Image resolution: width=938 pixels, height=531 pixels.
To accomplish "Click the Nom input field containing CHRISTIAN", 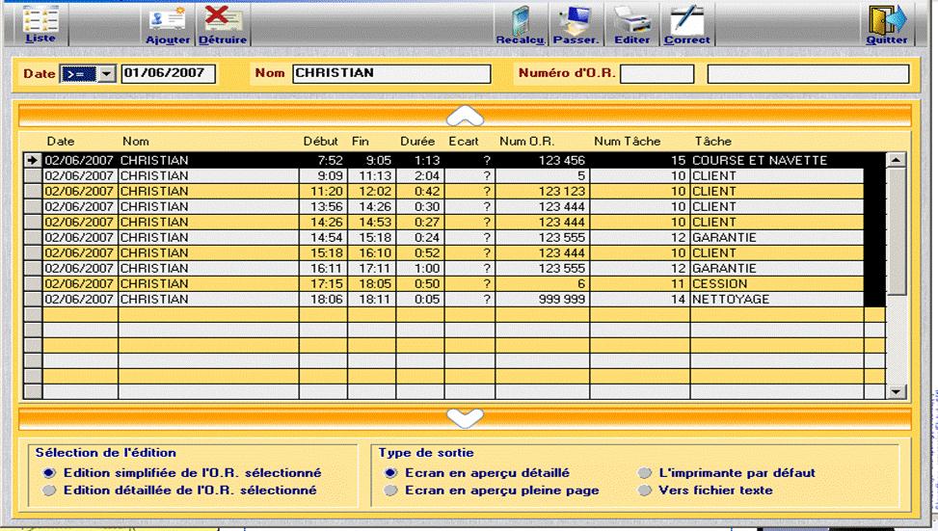I will click(x=391, y=73).
